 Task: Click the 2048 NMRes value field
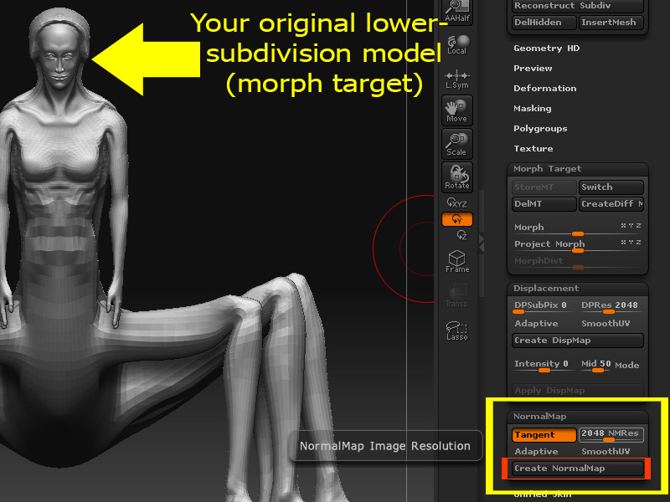610,434
